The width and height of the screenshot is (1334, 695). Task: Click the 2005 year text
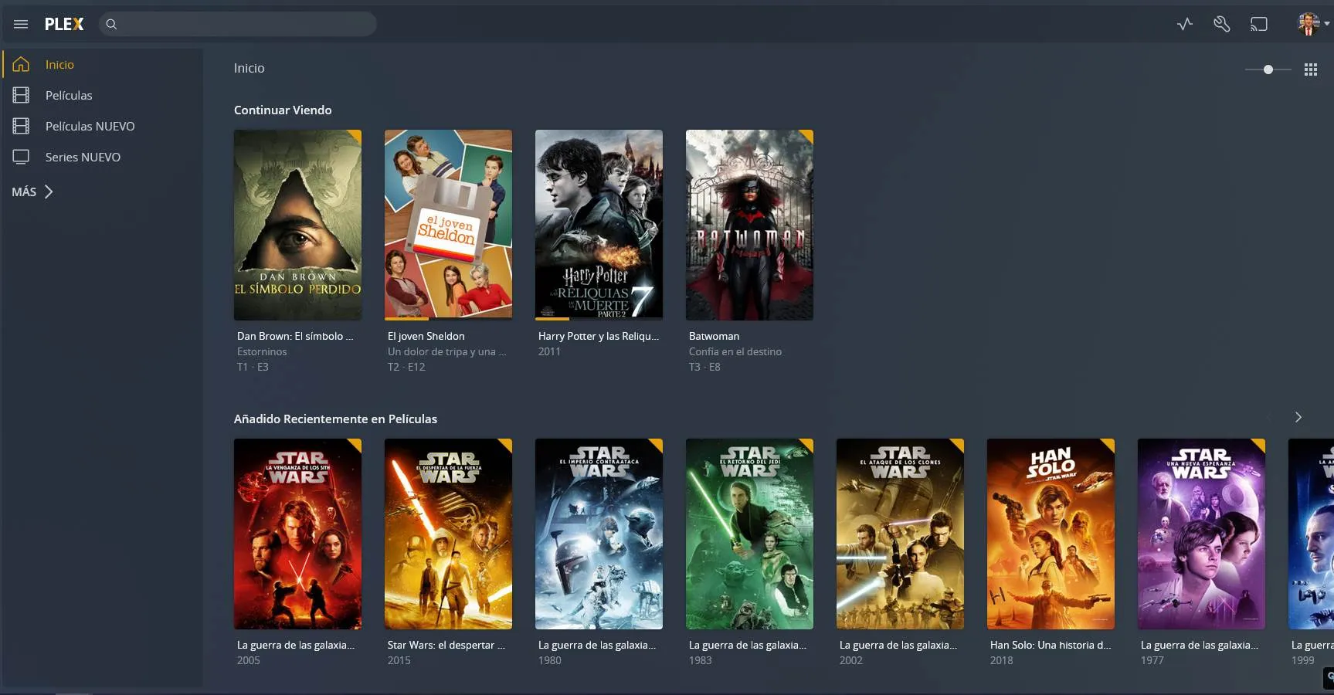coord(249,660)
